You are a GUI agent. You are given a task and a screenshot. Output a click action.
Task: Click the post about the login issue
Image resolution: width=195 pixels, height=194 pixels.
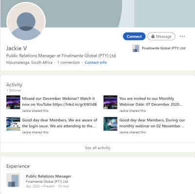[x=59, y=123]
